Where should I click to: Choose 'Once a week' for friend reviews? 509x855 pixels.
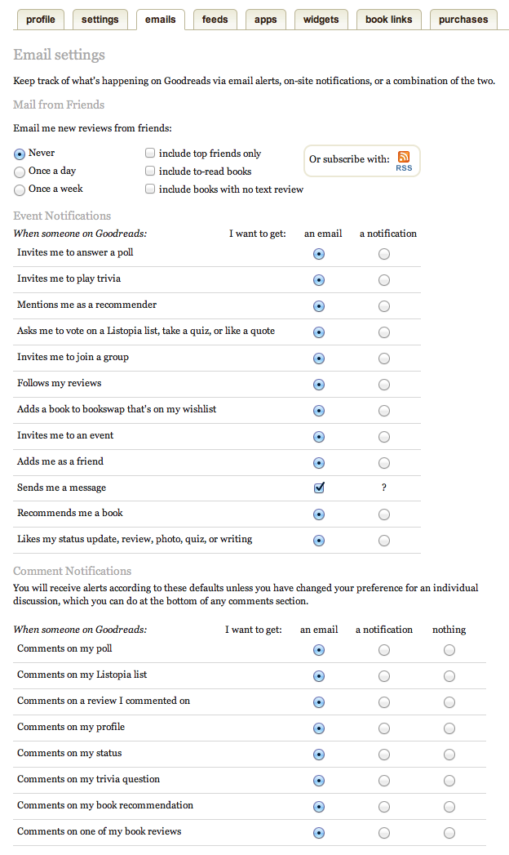19,189
